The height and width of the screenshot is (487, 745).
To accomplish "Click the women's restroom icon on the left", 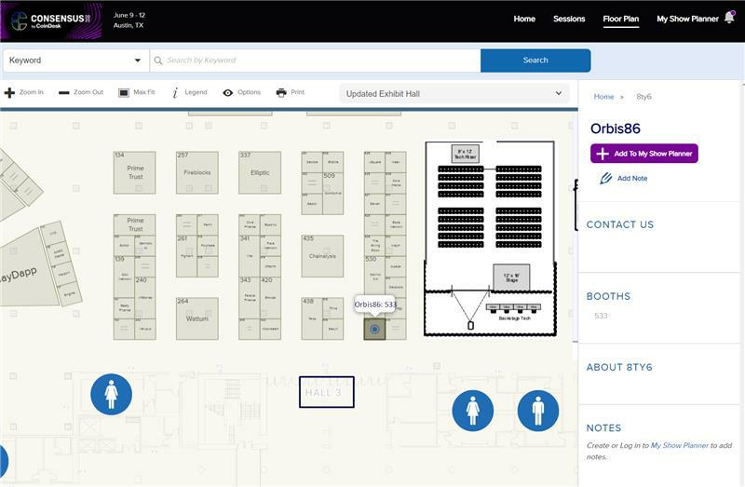I will pyautogui.click(x=111, y=395).
